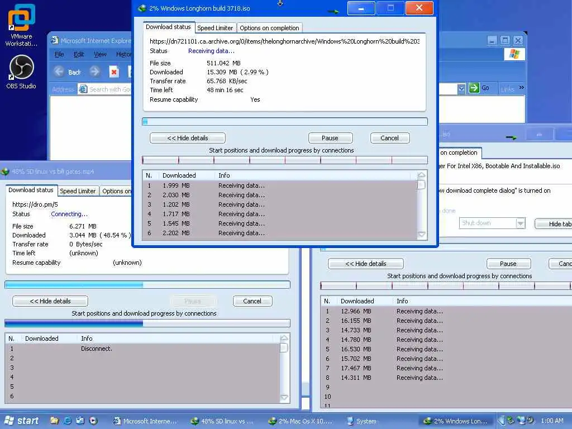Screen dimensions: 572x429
Task: Open the File menu in Internet Explorer
Action: pyautogui.click(x=59, y=54)
